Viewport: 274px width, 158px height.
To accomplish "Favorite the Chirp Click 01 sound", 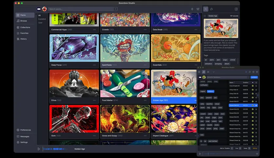I will (x=256, y=90).
